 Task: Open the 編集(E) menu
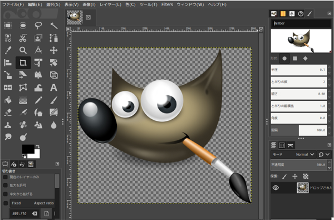(x=35, y=4)
